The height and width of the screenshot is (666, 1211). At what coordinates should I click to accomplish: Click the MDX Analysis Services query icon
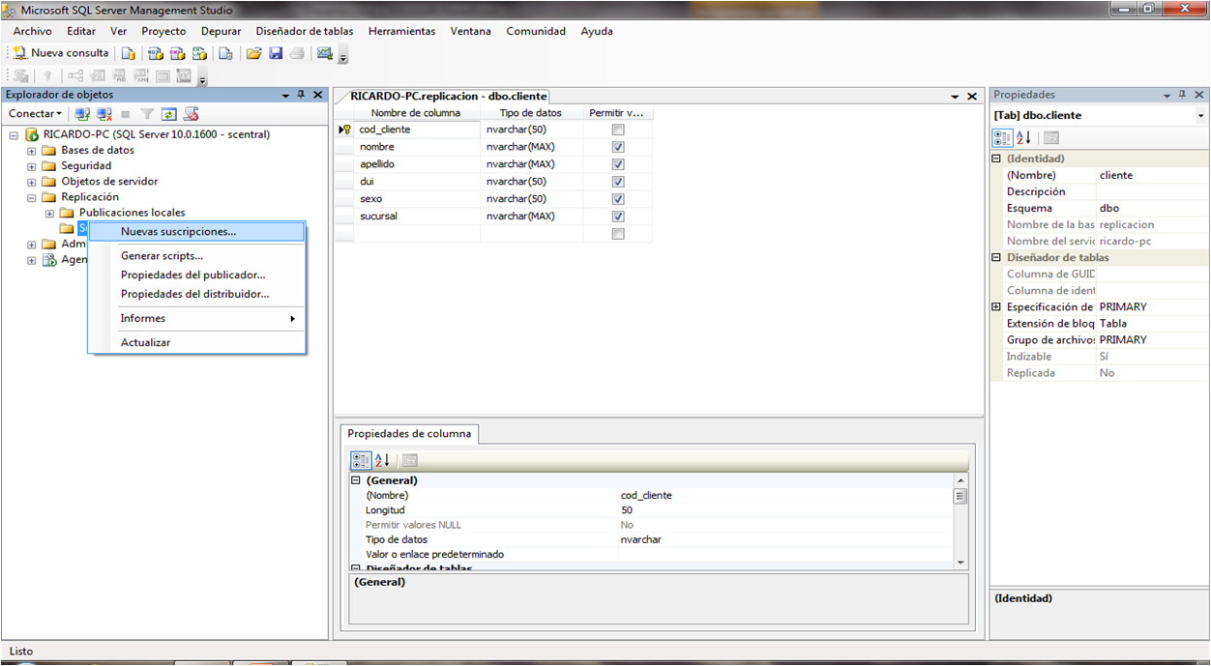pos(156,53)
